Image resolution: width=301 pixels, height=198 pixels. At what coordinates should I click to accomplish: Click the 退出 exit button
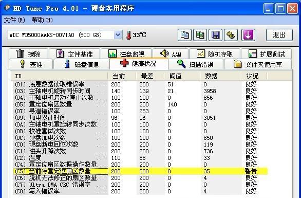click(x=279, y=35)
